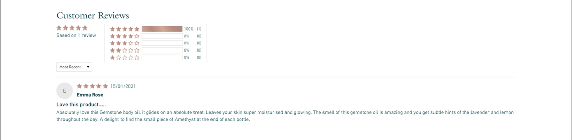Click the five-star row star icons
The height and width of the screenshot is (140, 572).
click(125, 29)
